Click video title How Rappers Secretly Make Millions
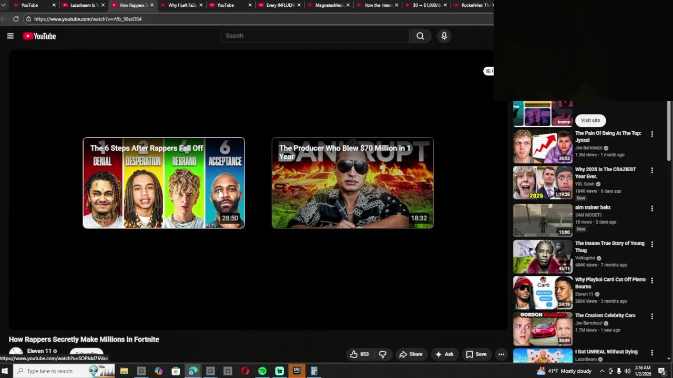 pyautogui.click(x=84, y=339)
